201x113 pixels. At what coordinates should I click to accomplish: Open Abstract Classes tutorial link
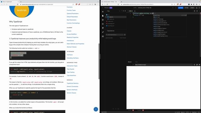coord(72,47)
